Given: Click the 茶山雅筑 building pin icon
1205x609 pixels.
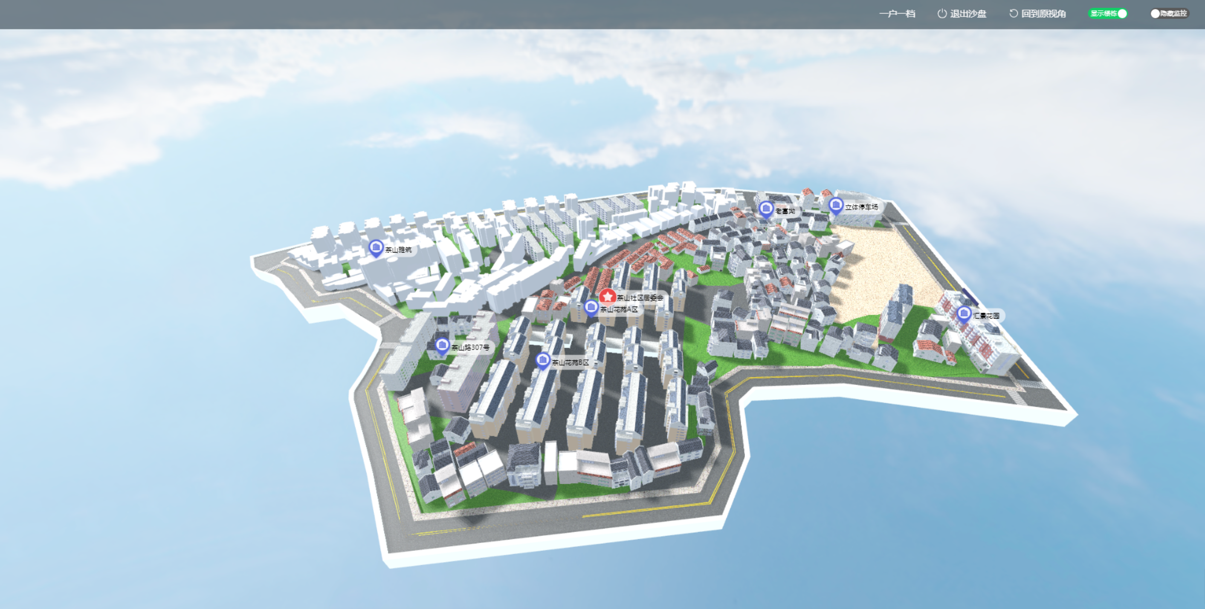Looking at the screenshot, I should (x=376, y=247).
